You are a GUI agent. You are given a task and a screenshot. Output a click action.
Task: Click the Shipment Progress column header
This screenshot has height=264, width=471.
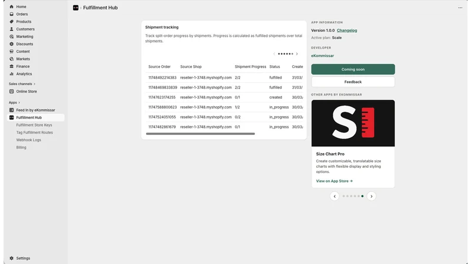point(250,67)
